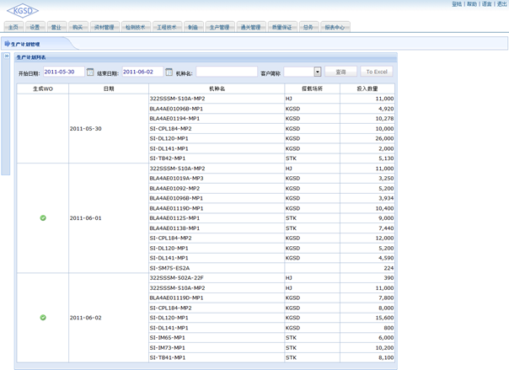Open the end date calendar picker
This screenshot has height=370, width=509.
(x=169, y=72)
